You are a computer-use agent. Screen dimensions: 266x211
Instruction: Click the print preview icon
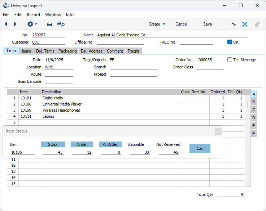point(61,24)
